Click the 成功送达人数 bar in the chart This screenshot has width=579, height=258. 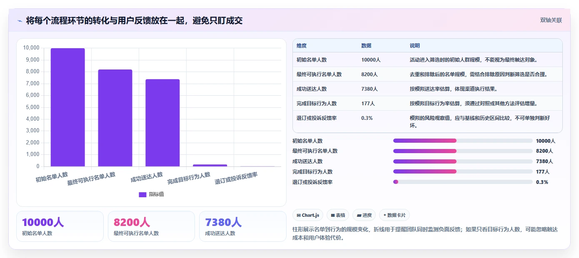[162, 123]
